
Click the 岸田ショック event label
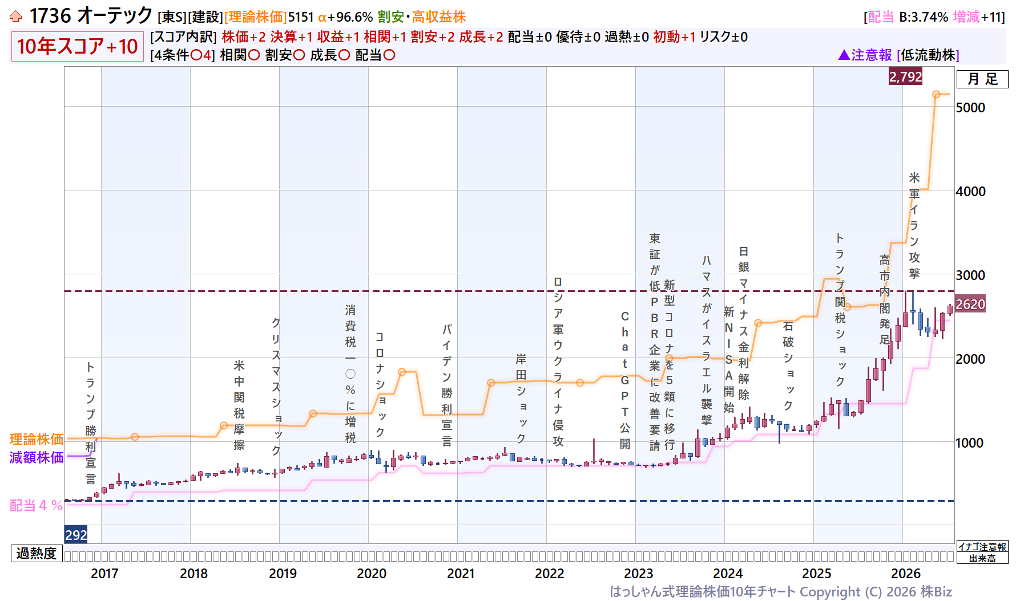(521, 398)
